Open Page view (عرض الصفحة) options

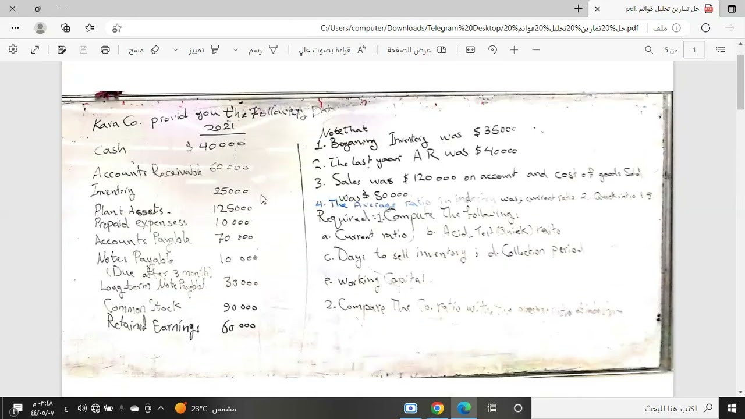click(x=417, y=50)
